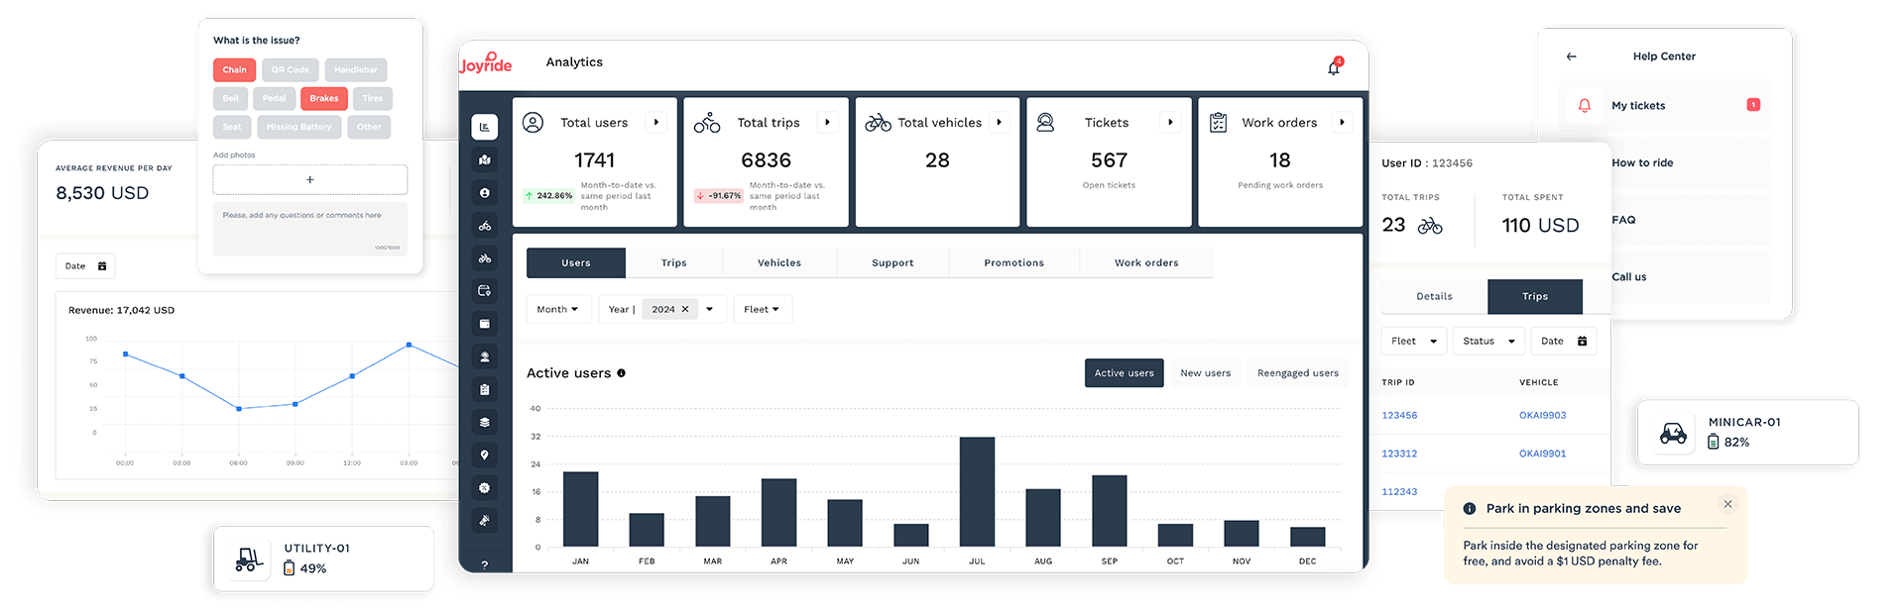The width and height of the screenshot is (1904, 611).
Task: Expand the Year dropdown arrow
Action: click(710, 309)
